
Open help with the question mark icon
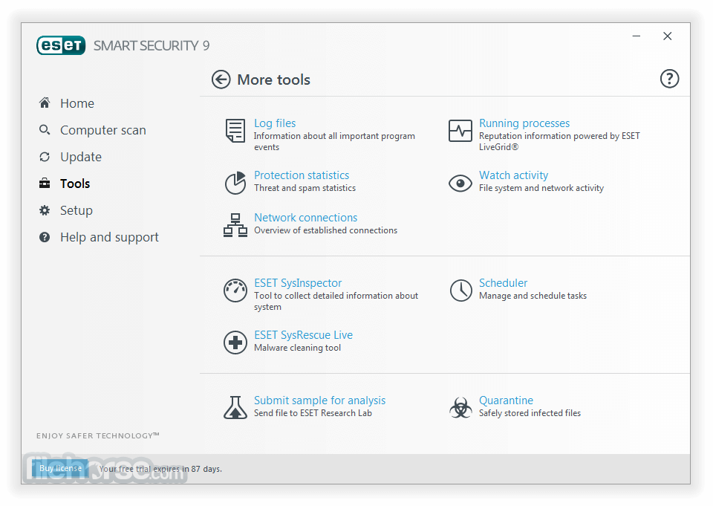[669, 79]
